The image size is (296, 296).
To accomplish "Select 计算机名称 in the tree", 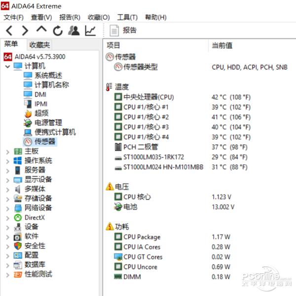I will pos(52,85).
